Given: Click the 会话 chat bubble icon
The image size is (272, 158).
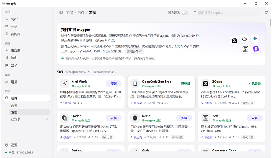Looking at the screenshot, I should pyautogui.click(x=7, y=26).
